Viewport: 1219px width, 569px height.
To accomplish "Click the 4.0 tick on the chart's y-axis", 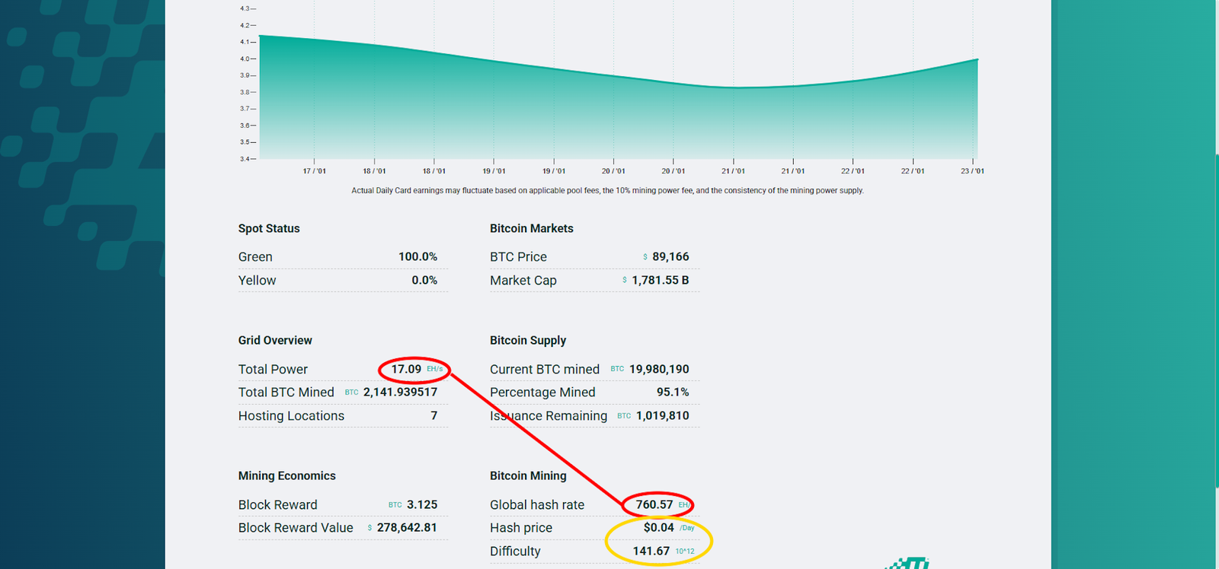I will tap(245, 59).
